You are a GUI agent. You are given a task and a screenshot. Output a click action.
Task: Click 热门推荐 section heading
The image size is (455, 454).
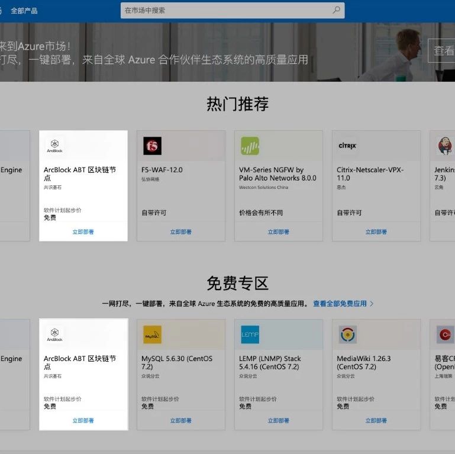pyautogui.click(x=238, y=104)
